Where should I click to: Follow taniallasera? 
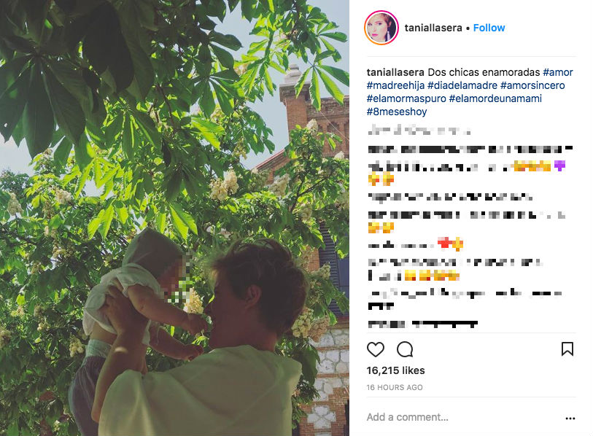(489, 28)
